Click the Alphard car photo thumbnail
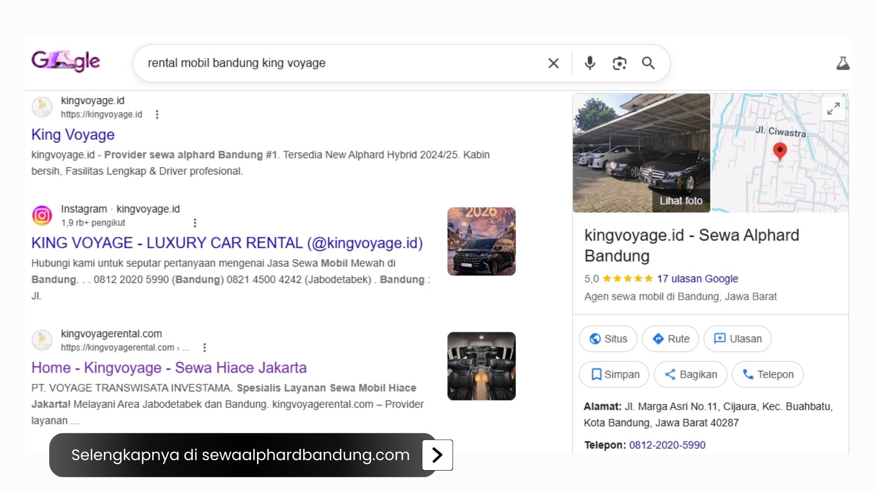 tap(481, 241)
